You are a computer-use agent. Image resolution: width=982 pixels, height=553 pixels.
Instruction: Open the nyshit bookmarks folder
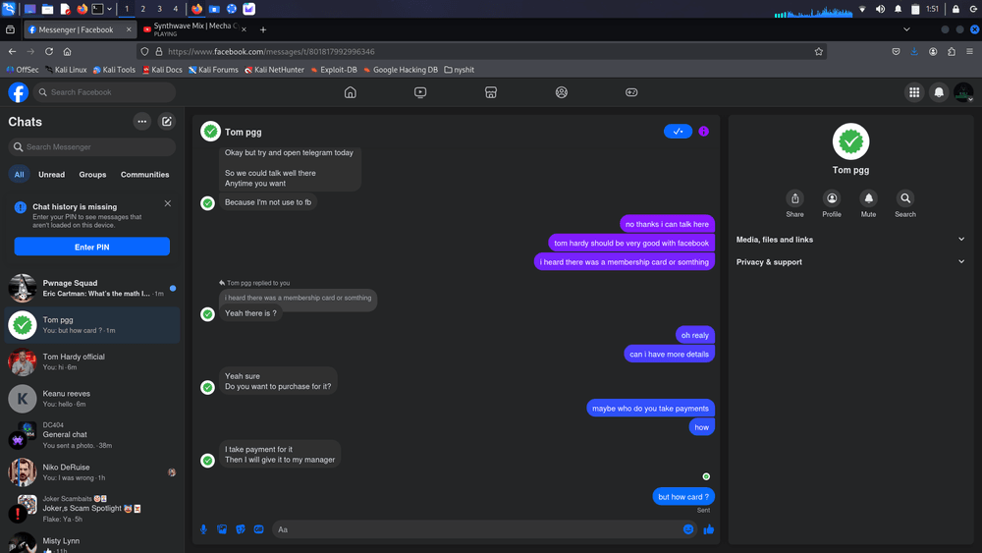(x=459, y=70)
